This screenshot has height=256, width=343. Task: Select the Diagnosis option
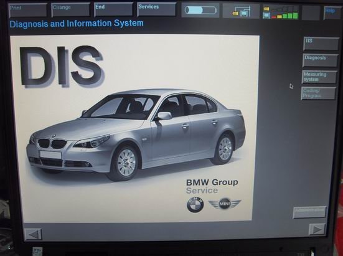320,60
